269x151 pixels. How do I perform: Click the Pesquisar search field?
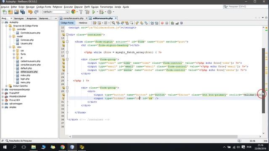pyautogui.click(x=245, y=7)
